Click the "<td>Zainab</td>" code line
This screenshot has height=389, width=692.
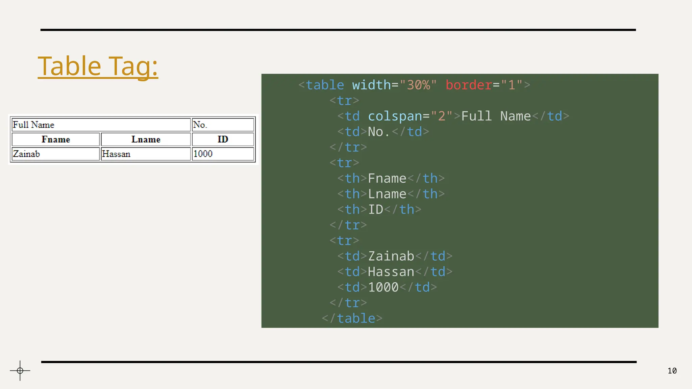pos(394,256)
